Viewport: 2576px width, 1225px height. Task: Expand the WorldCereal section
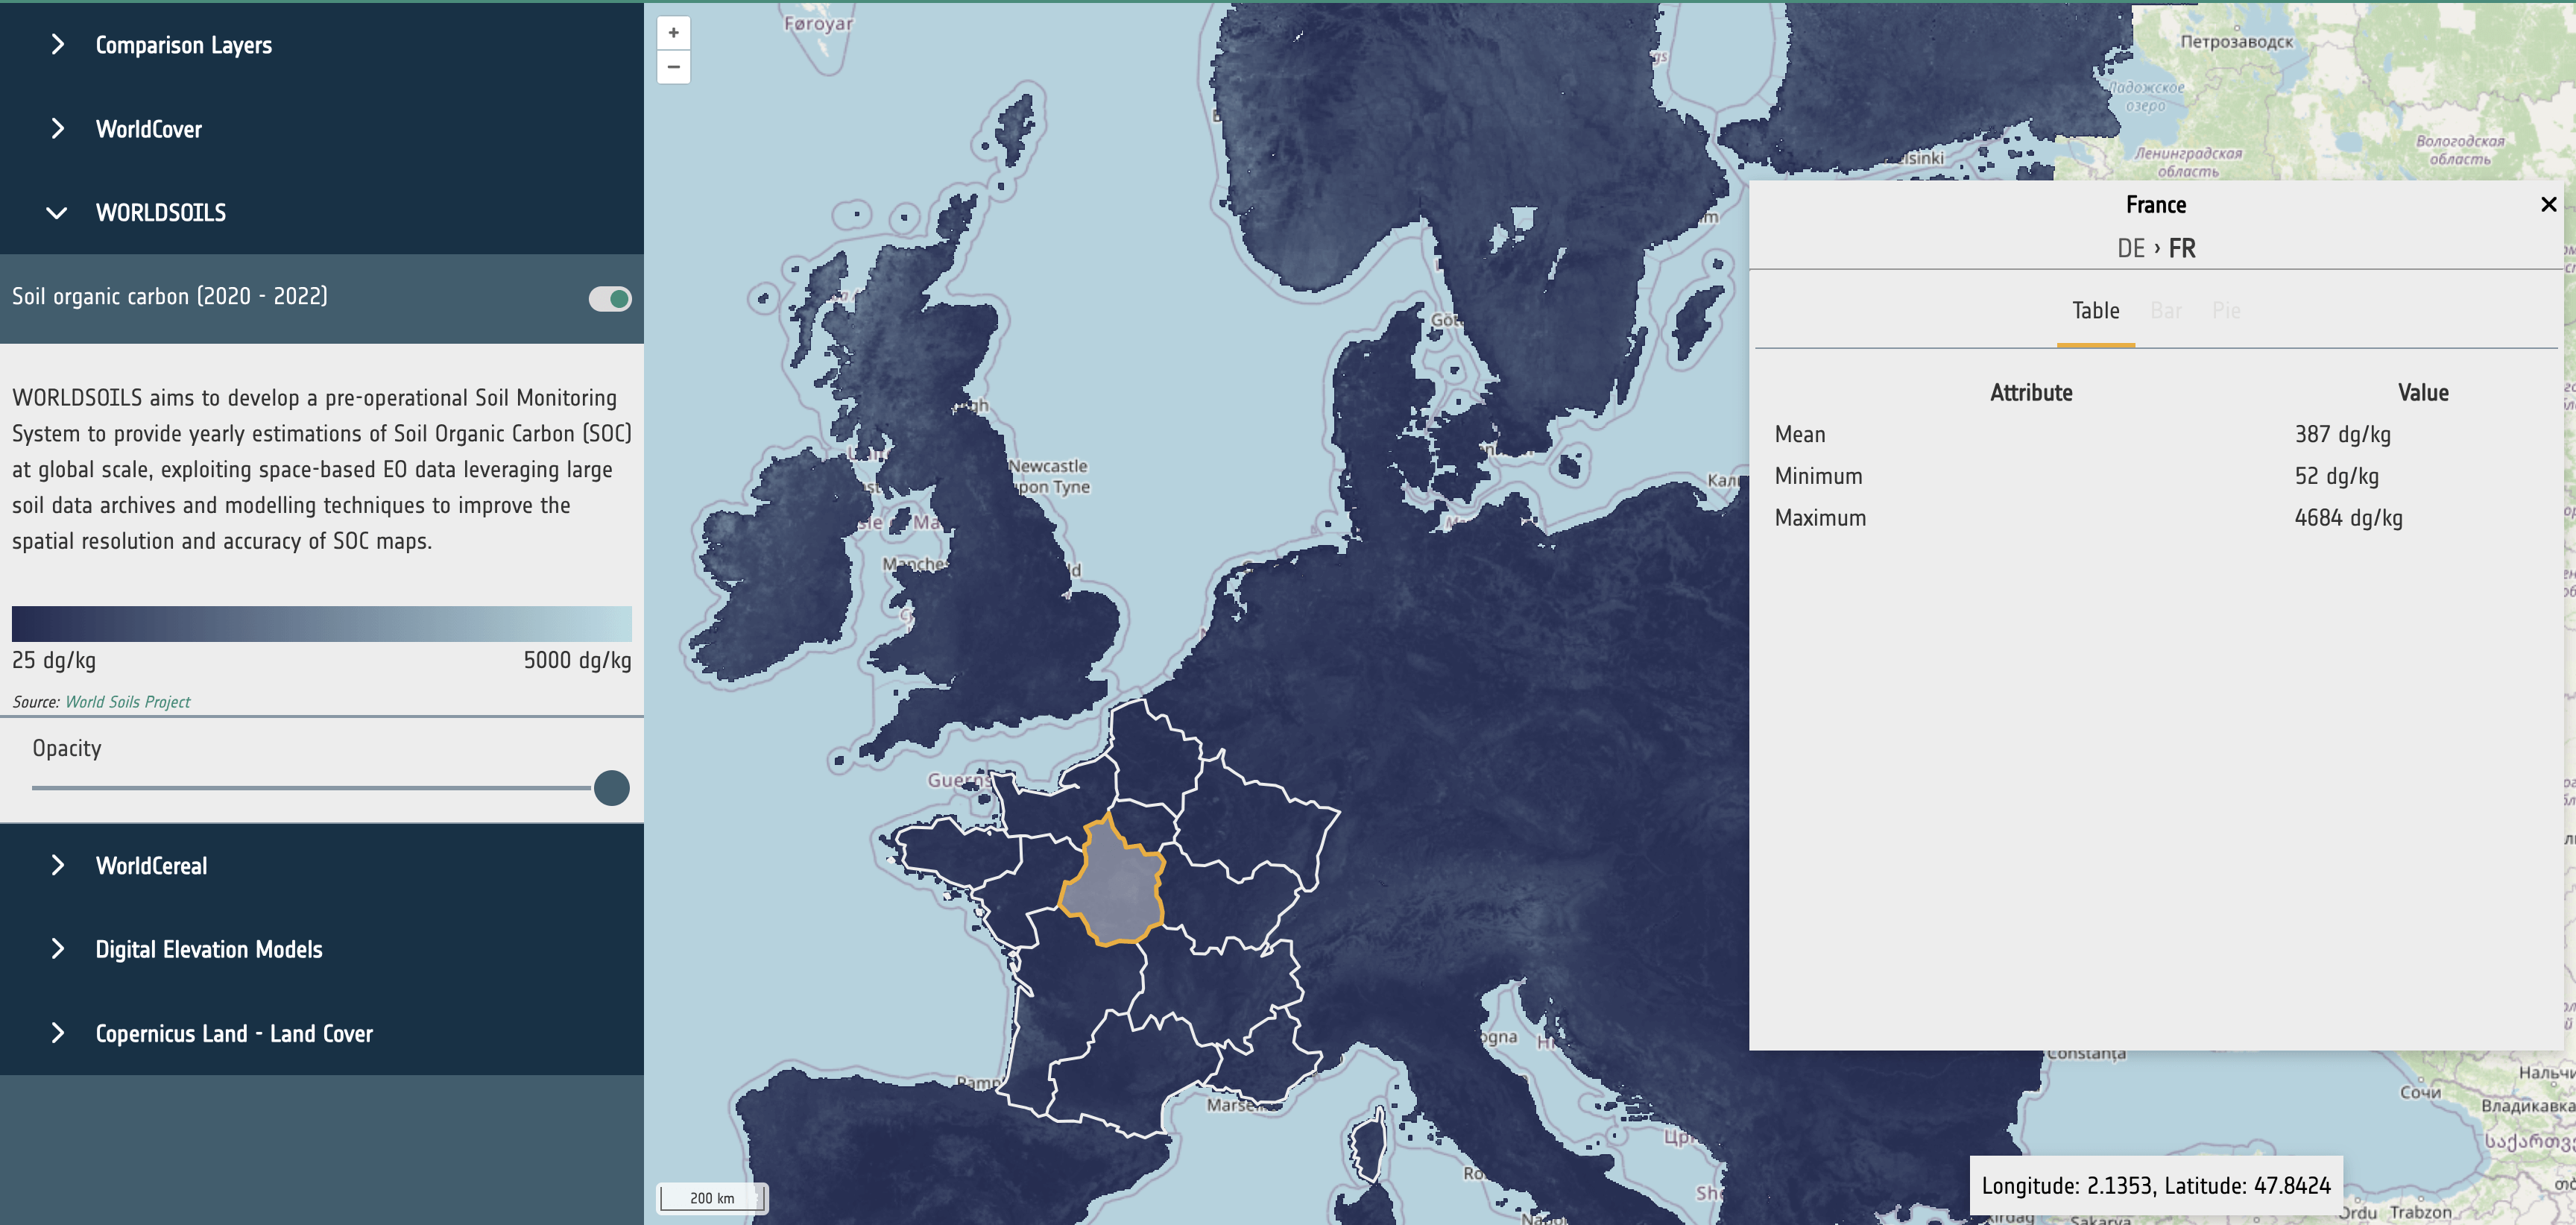[151, 866]
